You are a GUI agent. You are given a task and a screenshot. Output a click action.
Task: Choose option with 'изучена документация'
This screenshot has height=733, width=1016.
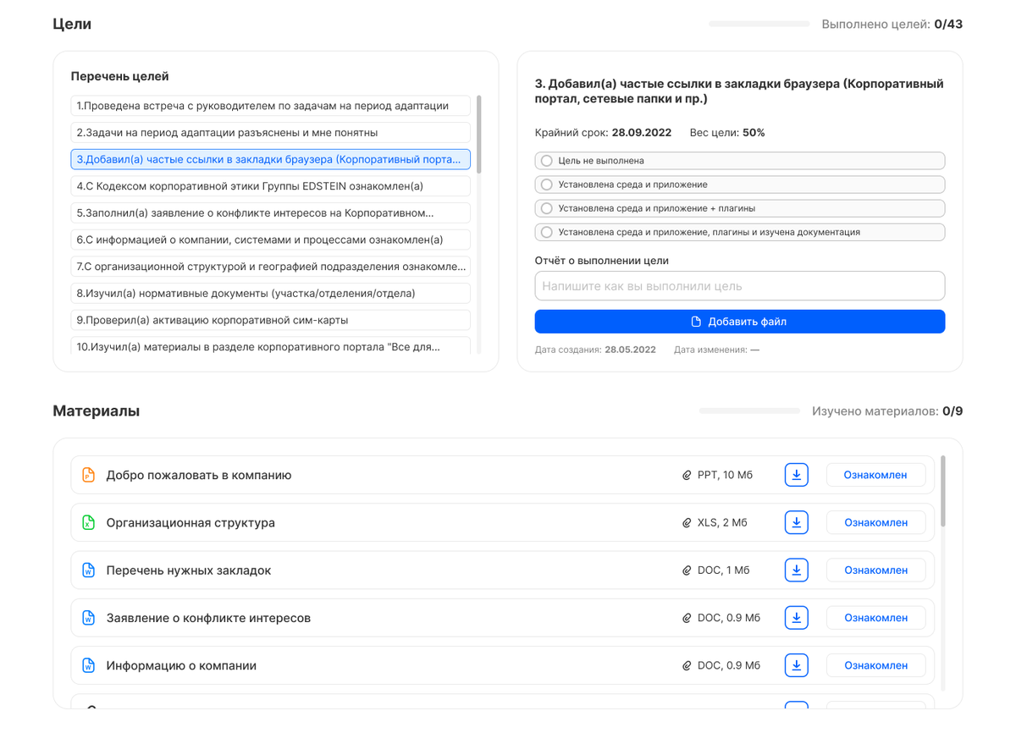(739, 232)
